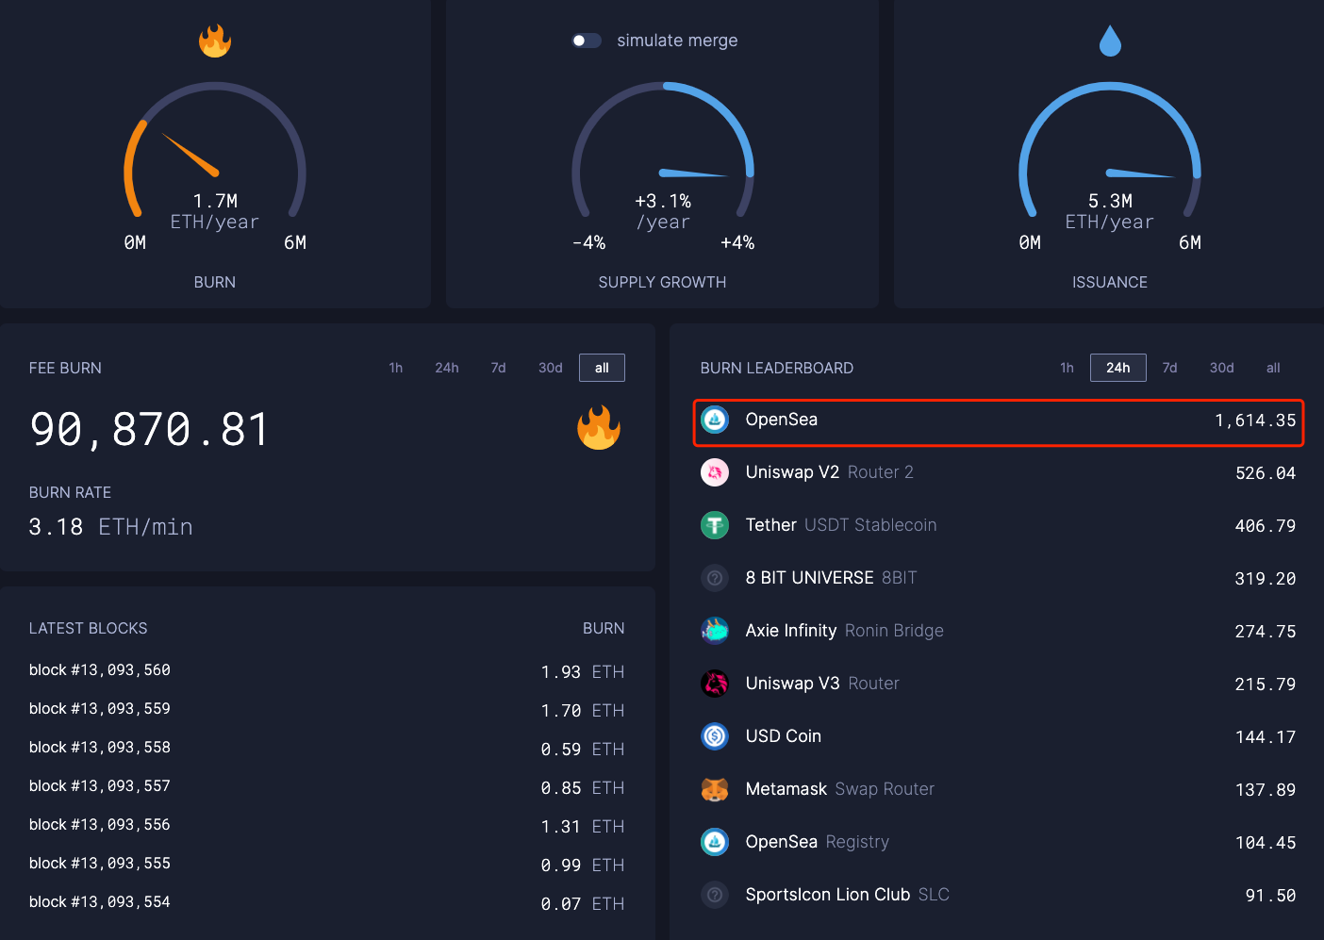This screenshot has height=940, width=1324.
Task: Toggle the simulate merge switch
Action: click(587, 41)
